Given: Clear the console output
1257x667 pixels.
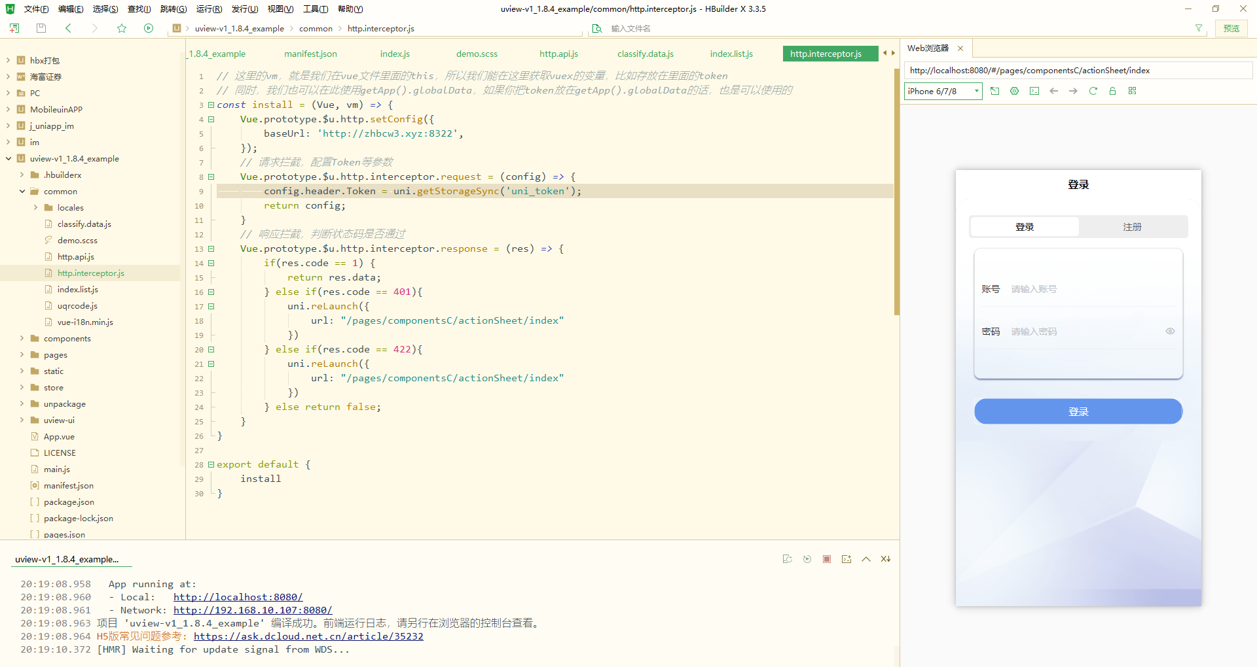Looking at the screenshot, I should [x=886, y=559].
